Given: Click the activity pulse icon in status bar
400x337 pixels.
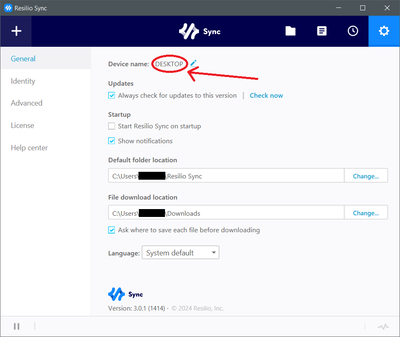Looking at the screenshot, I should [383, 326].
